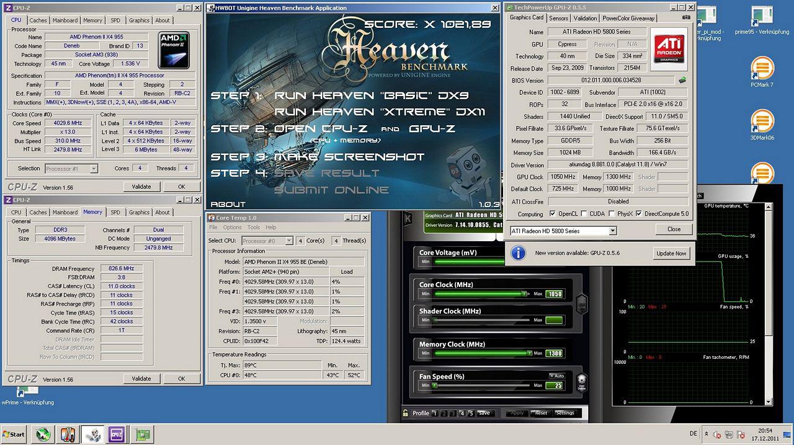Open the CPU-Z taskbar icon
The width and height of the screenshot is (794, 445).
tap(116, 434)
